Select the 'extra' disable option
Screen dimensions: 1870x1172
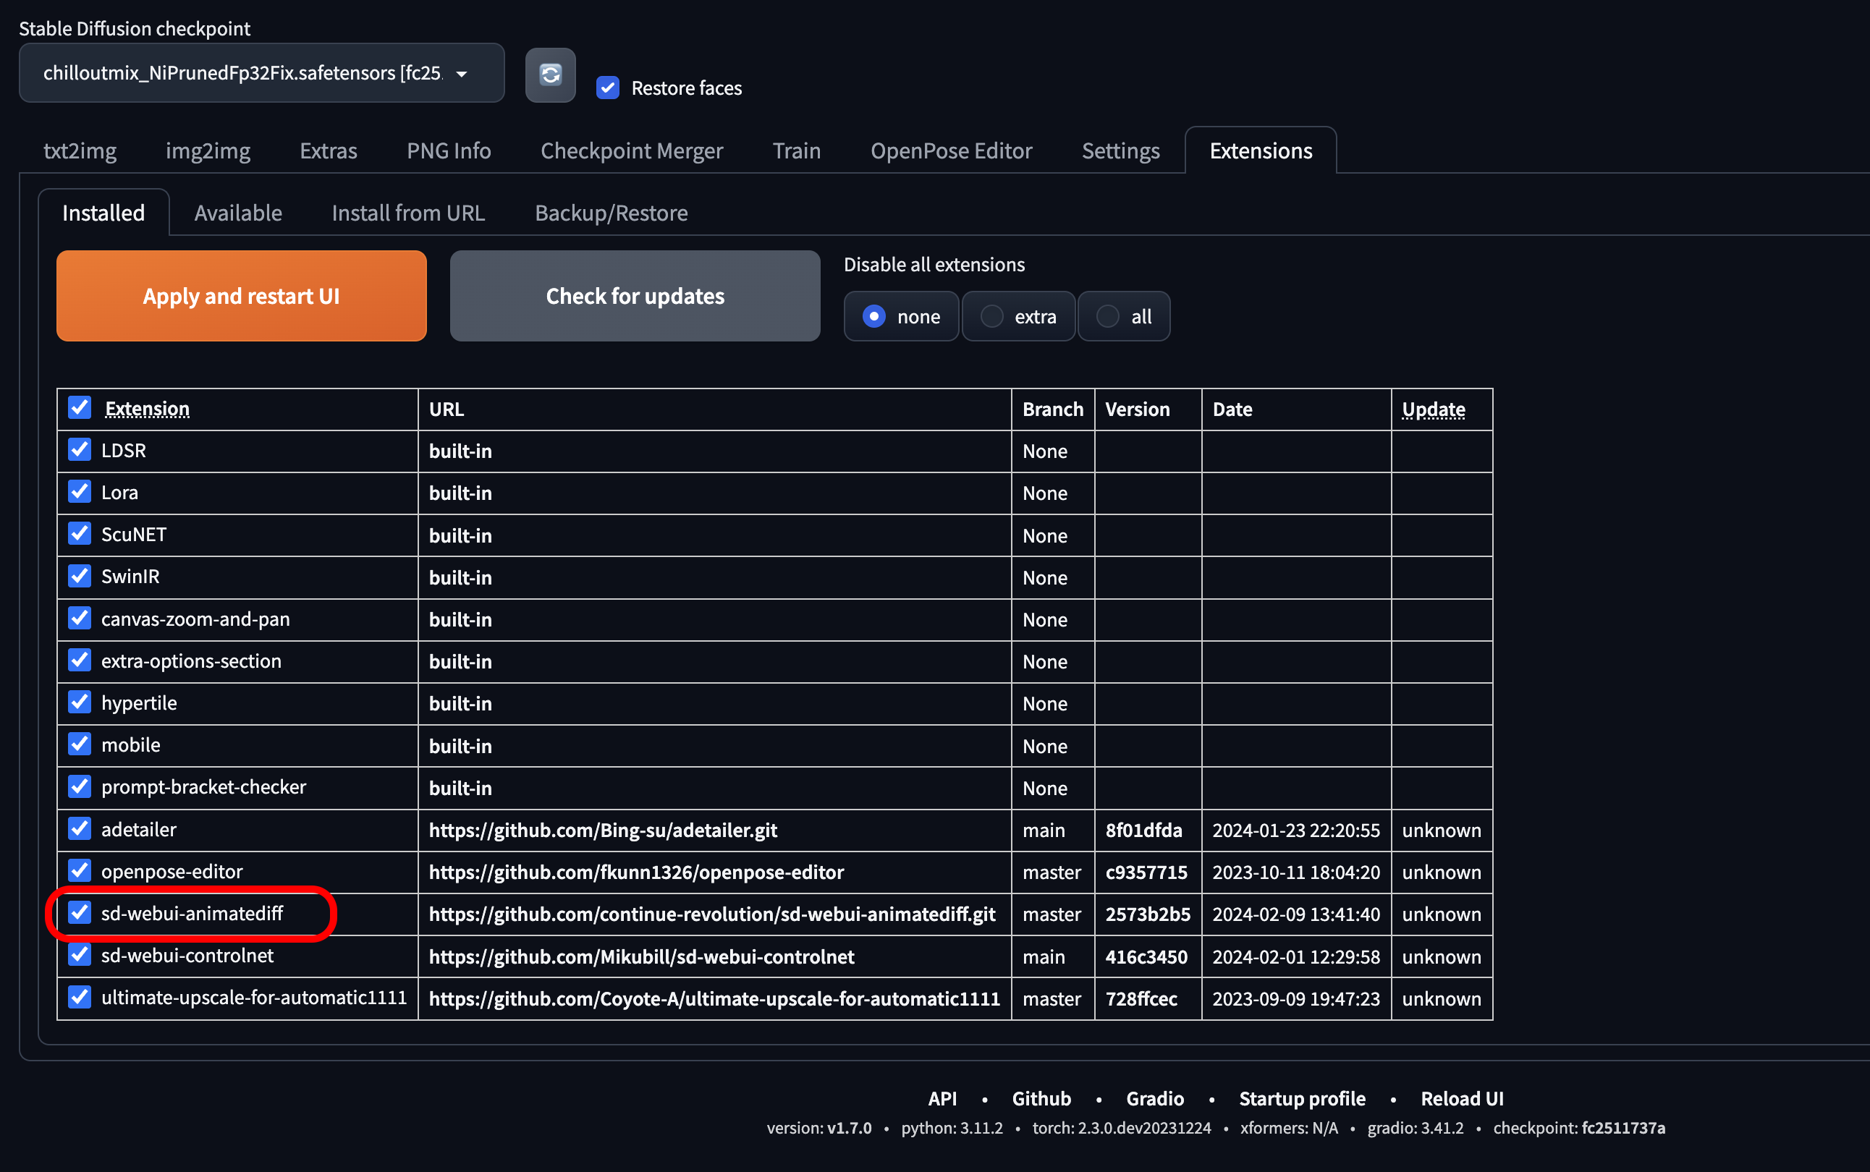pyautogui.click(x=992, y=316)
